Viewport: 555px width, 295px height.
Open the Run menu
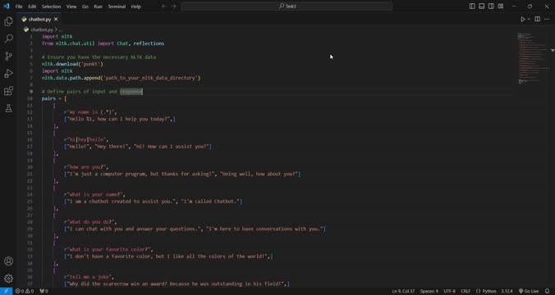(98, 7)
